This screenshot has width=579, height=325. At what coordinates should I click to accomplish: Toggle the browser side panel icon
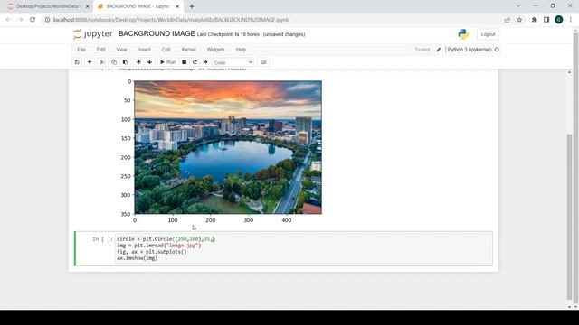(546, 20)
